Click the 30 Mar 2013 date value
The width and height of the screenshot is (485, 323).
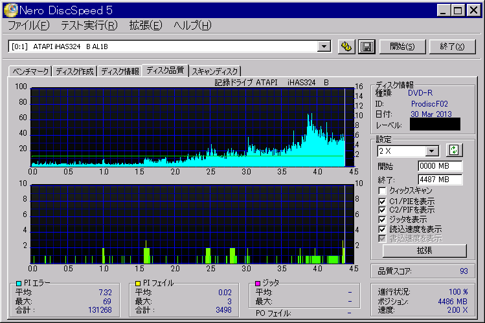(x=431, y=114)
